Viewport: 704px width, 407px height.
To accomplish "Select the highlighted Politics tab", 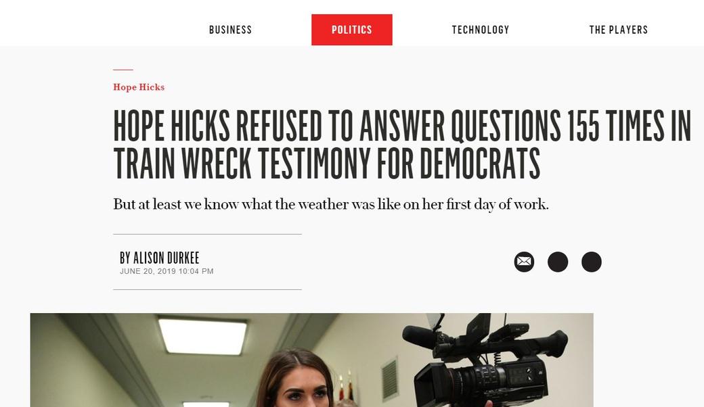I will point(352,30).
